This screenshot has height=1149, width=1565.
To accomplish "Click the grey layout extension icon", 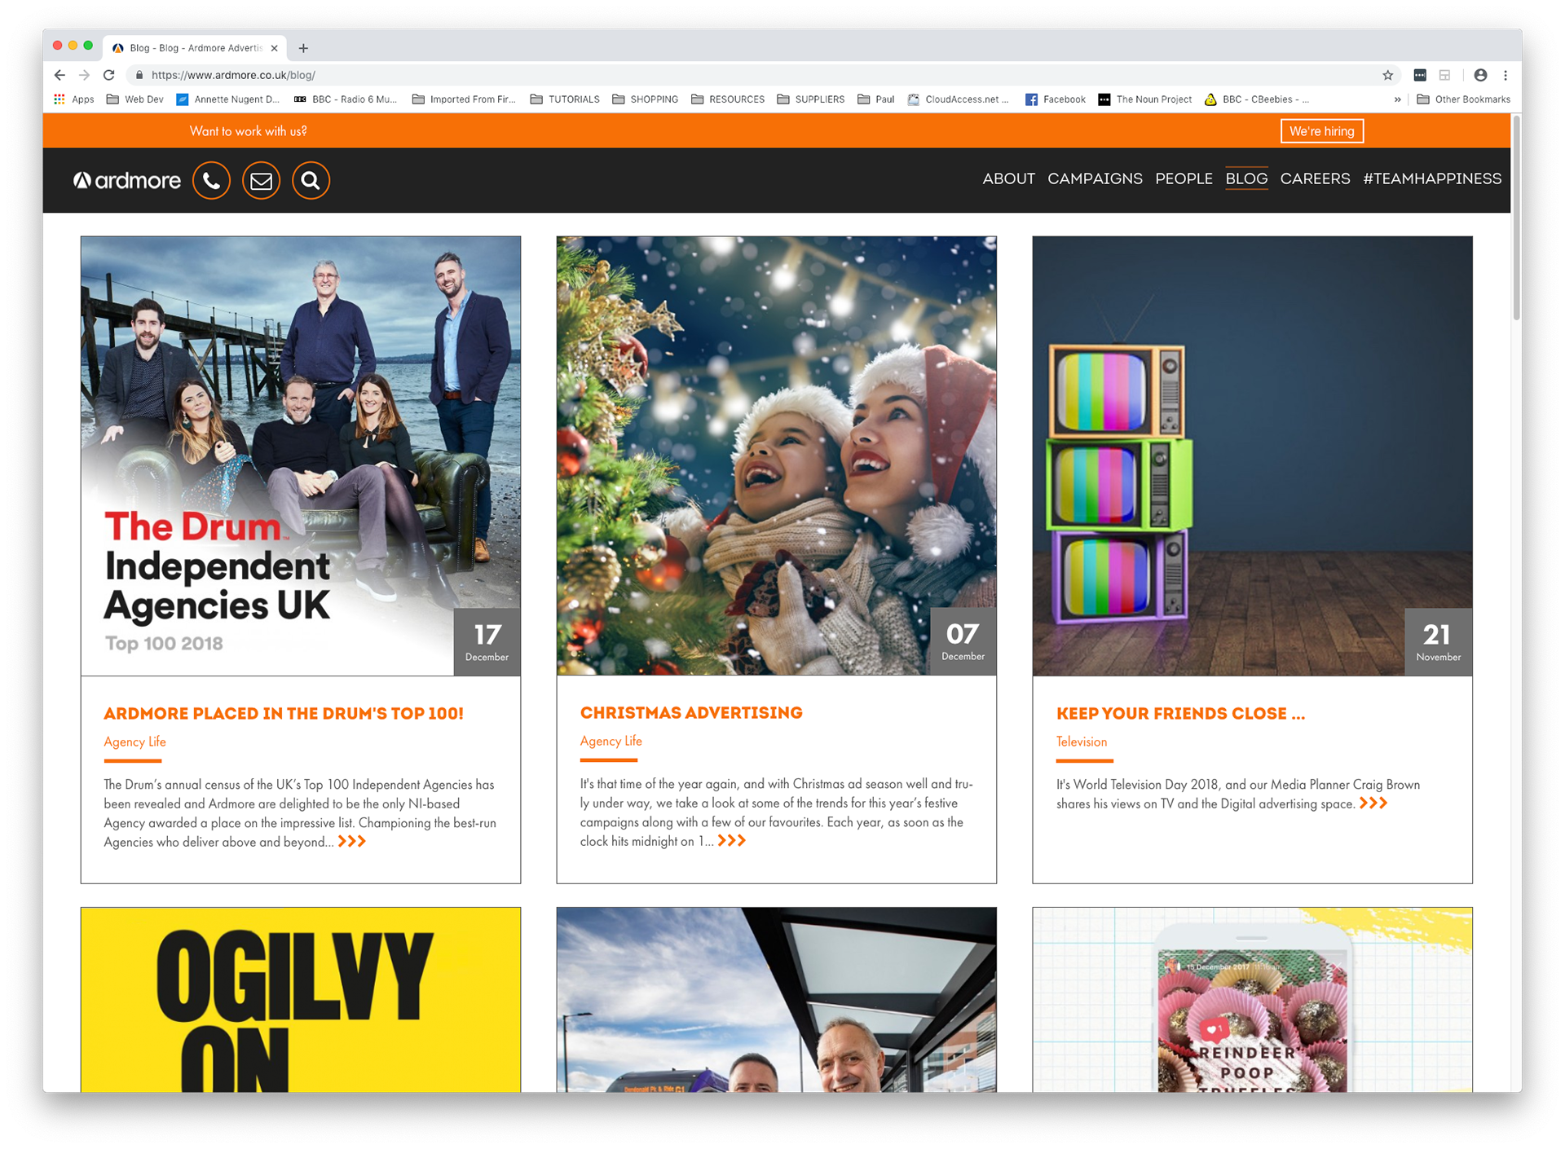I will [x=1445, y=75].
